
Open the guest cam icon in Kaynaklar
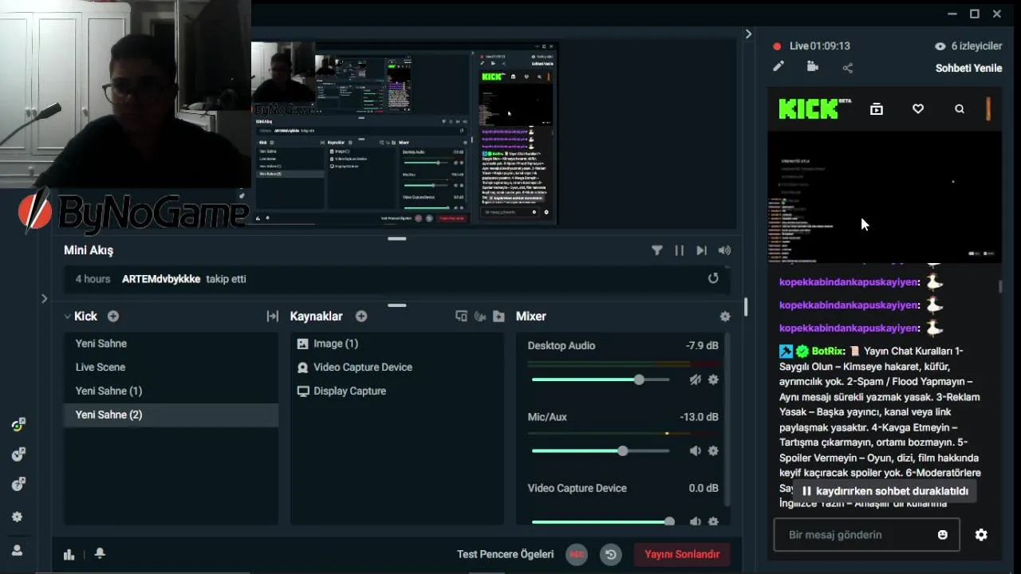coord(480,316)
